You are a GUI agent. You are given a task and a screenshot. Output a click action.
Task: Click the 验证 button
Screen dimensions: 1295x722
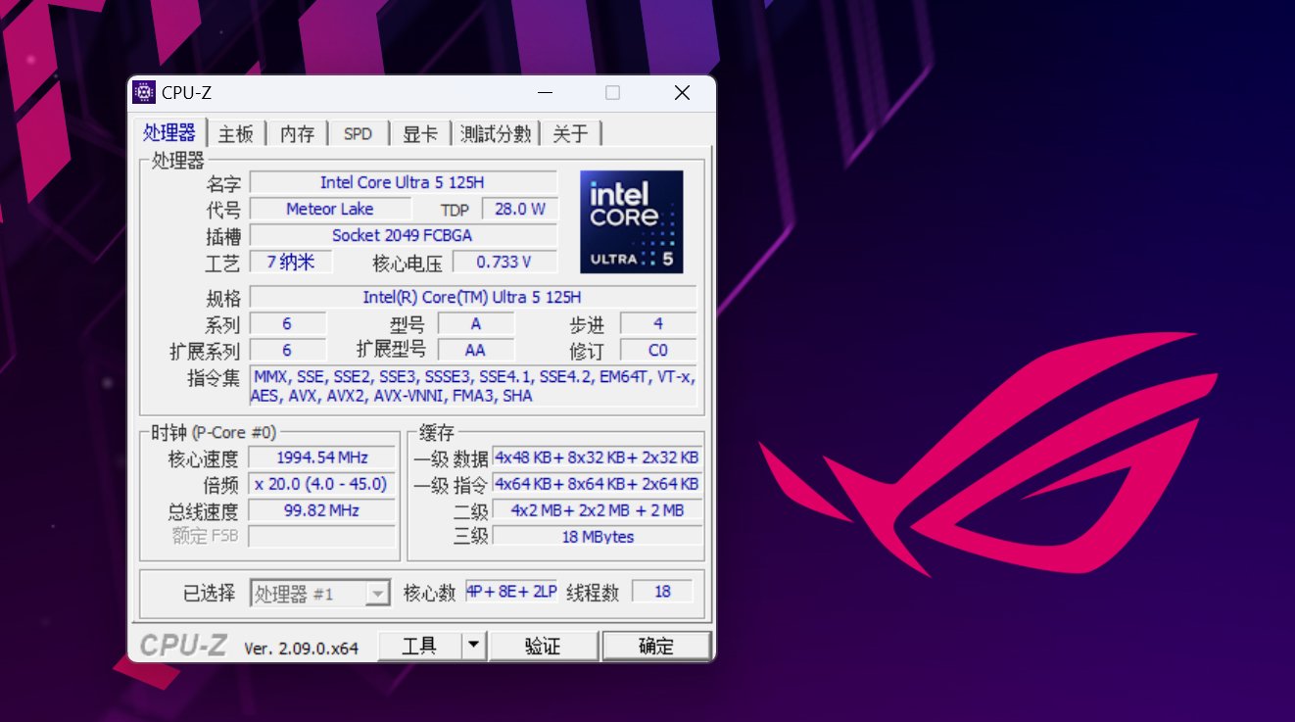click(543, 646)
